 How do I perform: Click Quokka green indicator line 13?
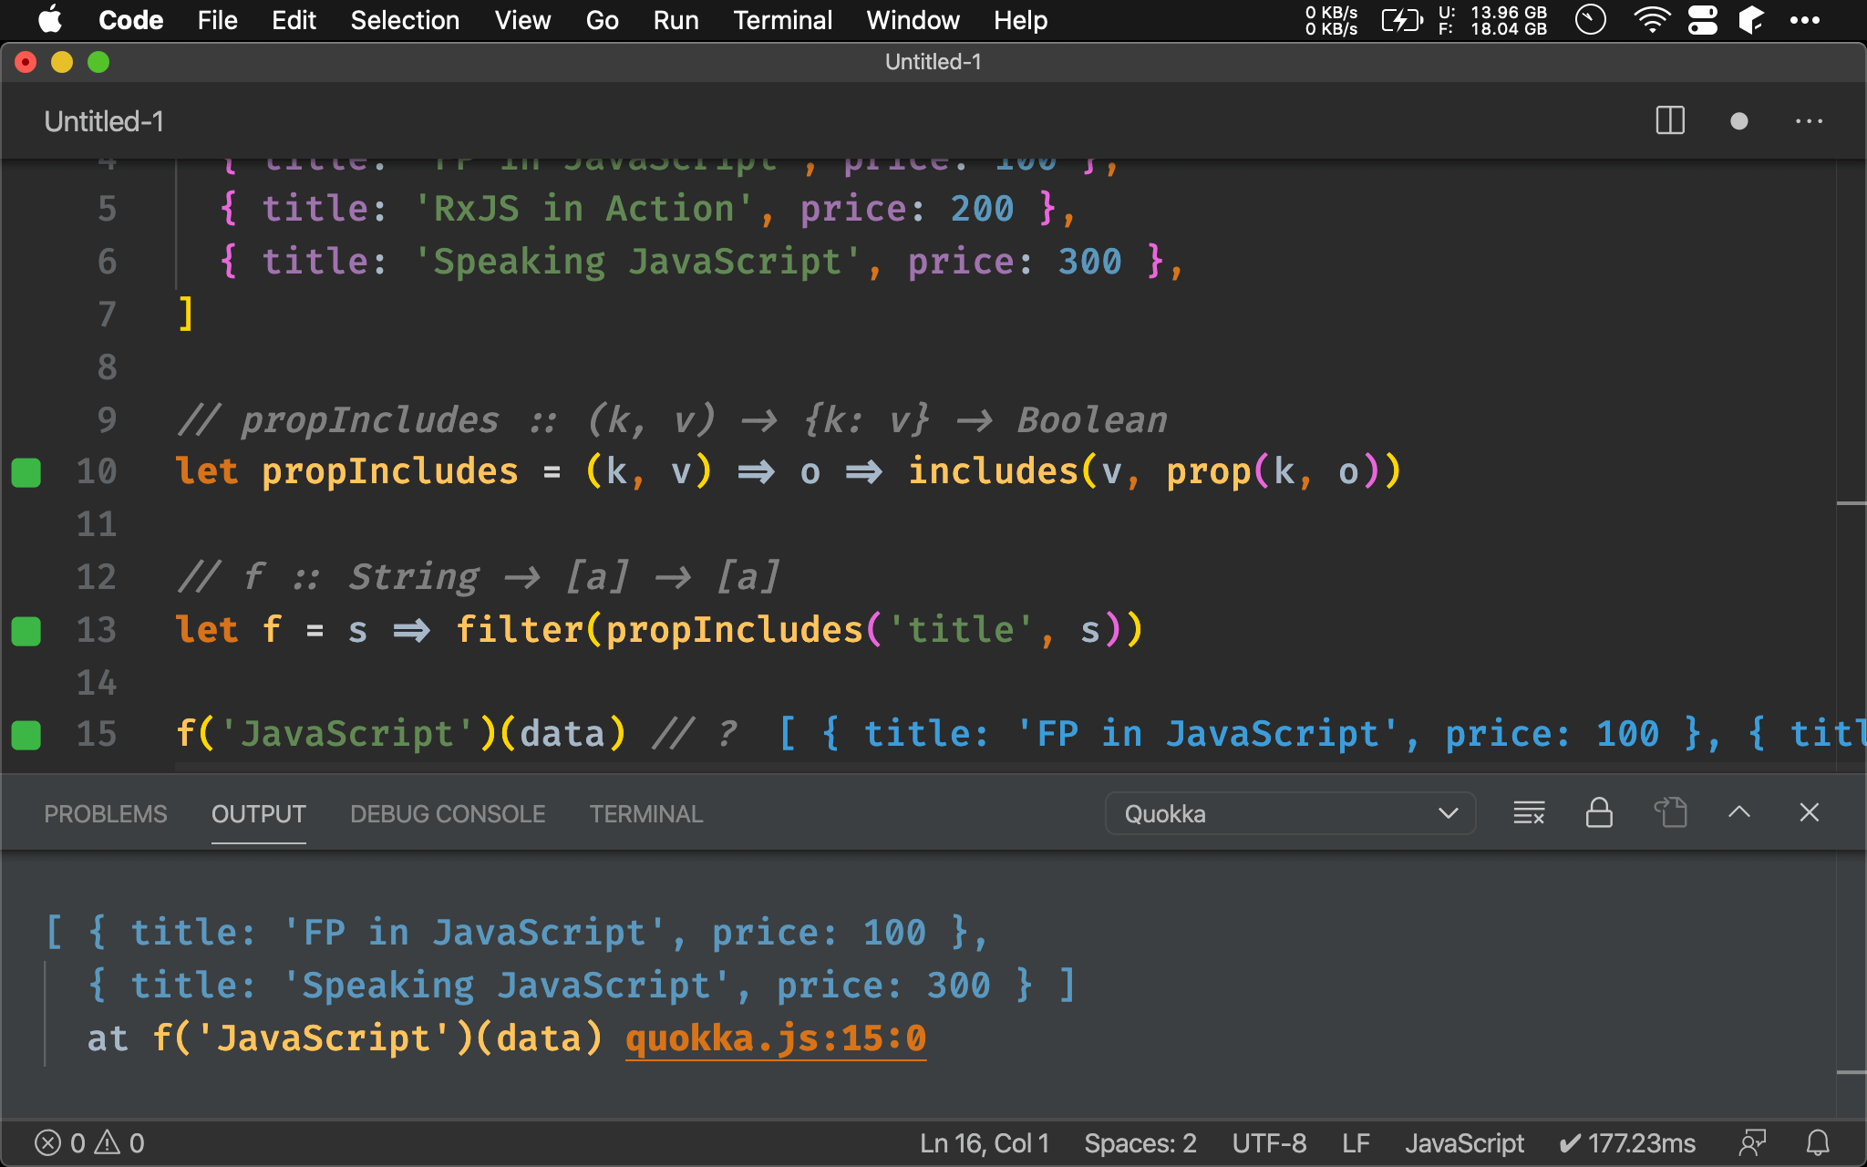pyautogui.click(x=26, y=631)
